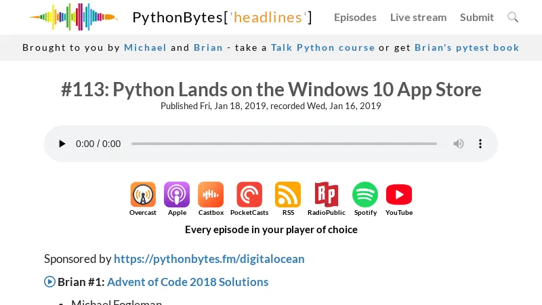The image size is (542, 305).
Task: Watch on the YouTube icon
Action: (x=399, y=195)
